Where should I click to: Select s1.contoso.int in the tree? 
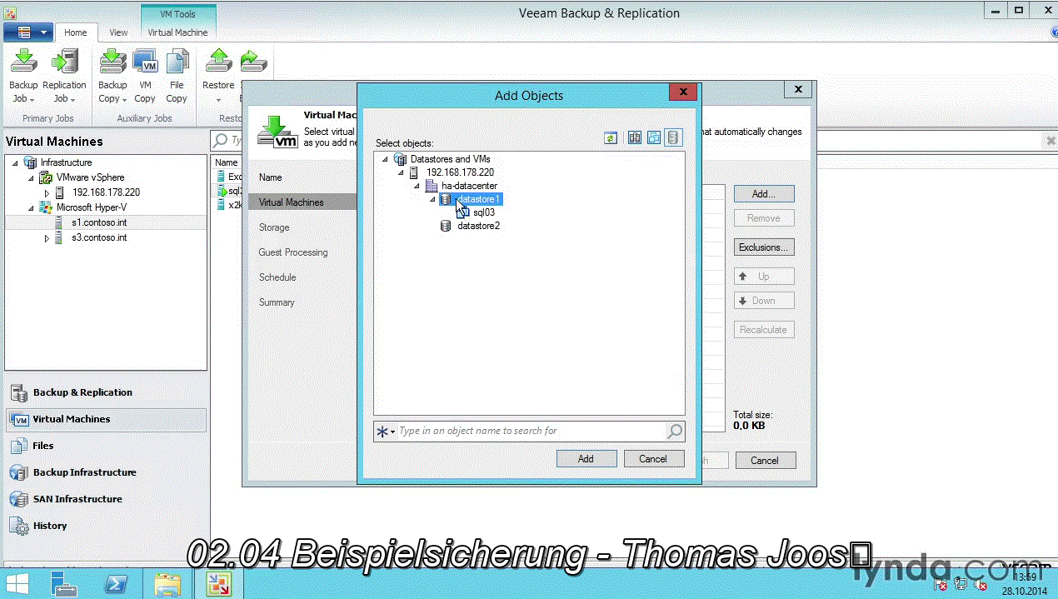pos(98,222)
